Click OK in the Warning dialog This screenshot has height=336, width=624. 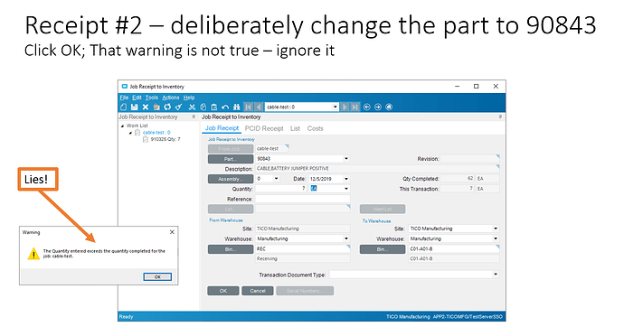click(157, 276)
